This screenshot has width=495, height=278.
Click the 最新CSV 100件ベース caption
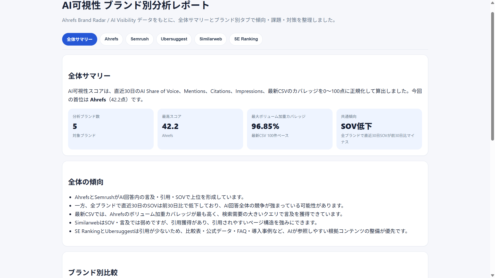coord(270,136)
